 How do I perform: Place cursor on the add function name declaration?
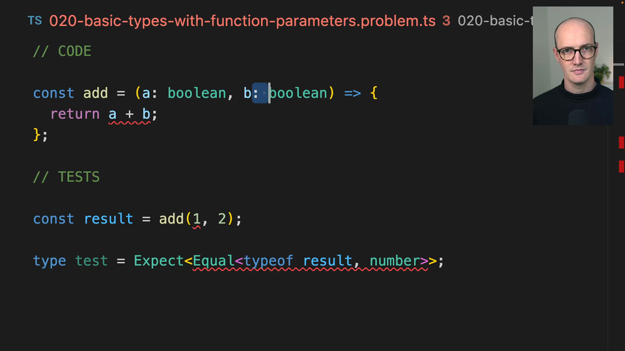(96, 93)
